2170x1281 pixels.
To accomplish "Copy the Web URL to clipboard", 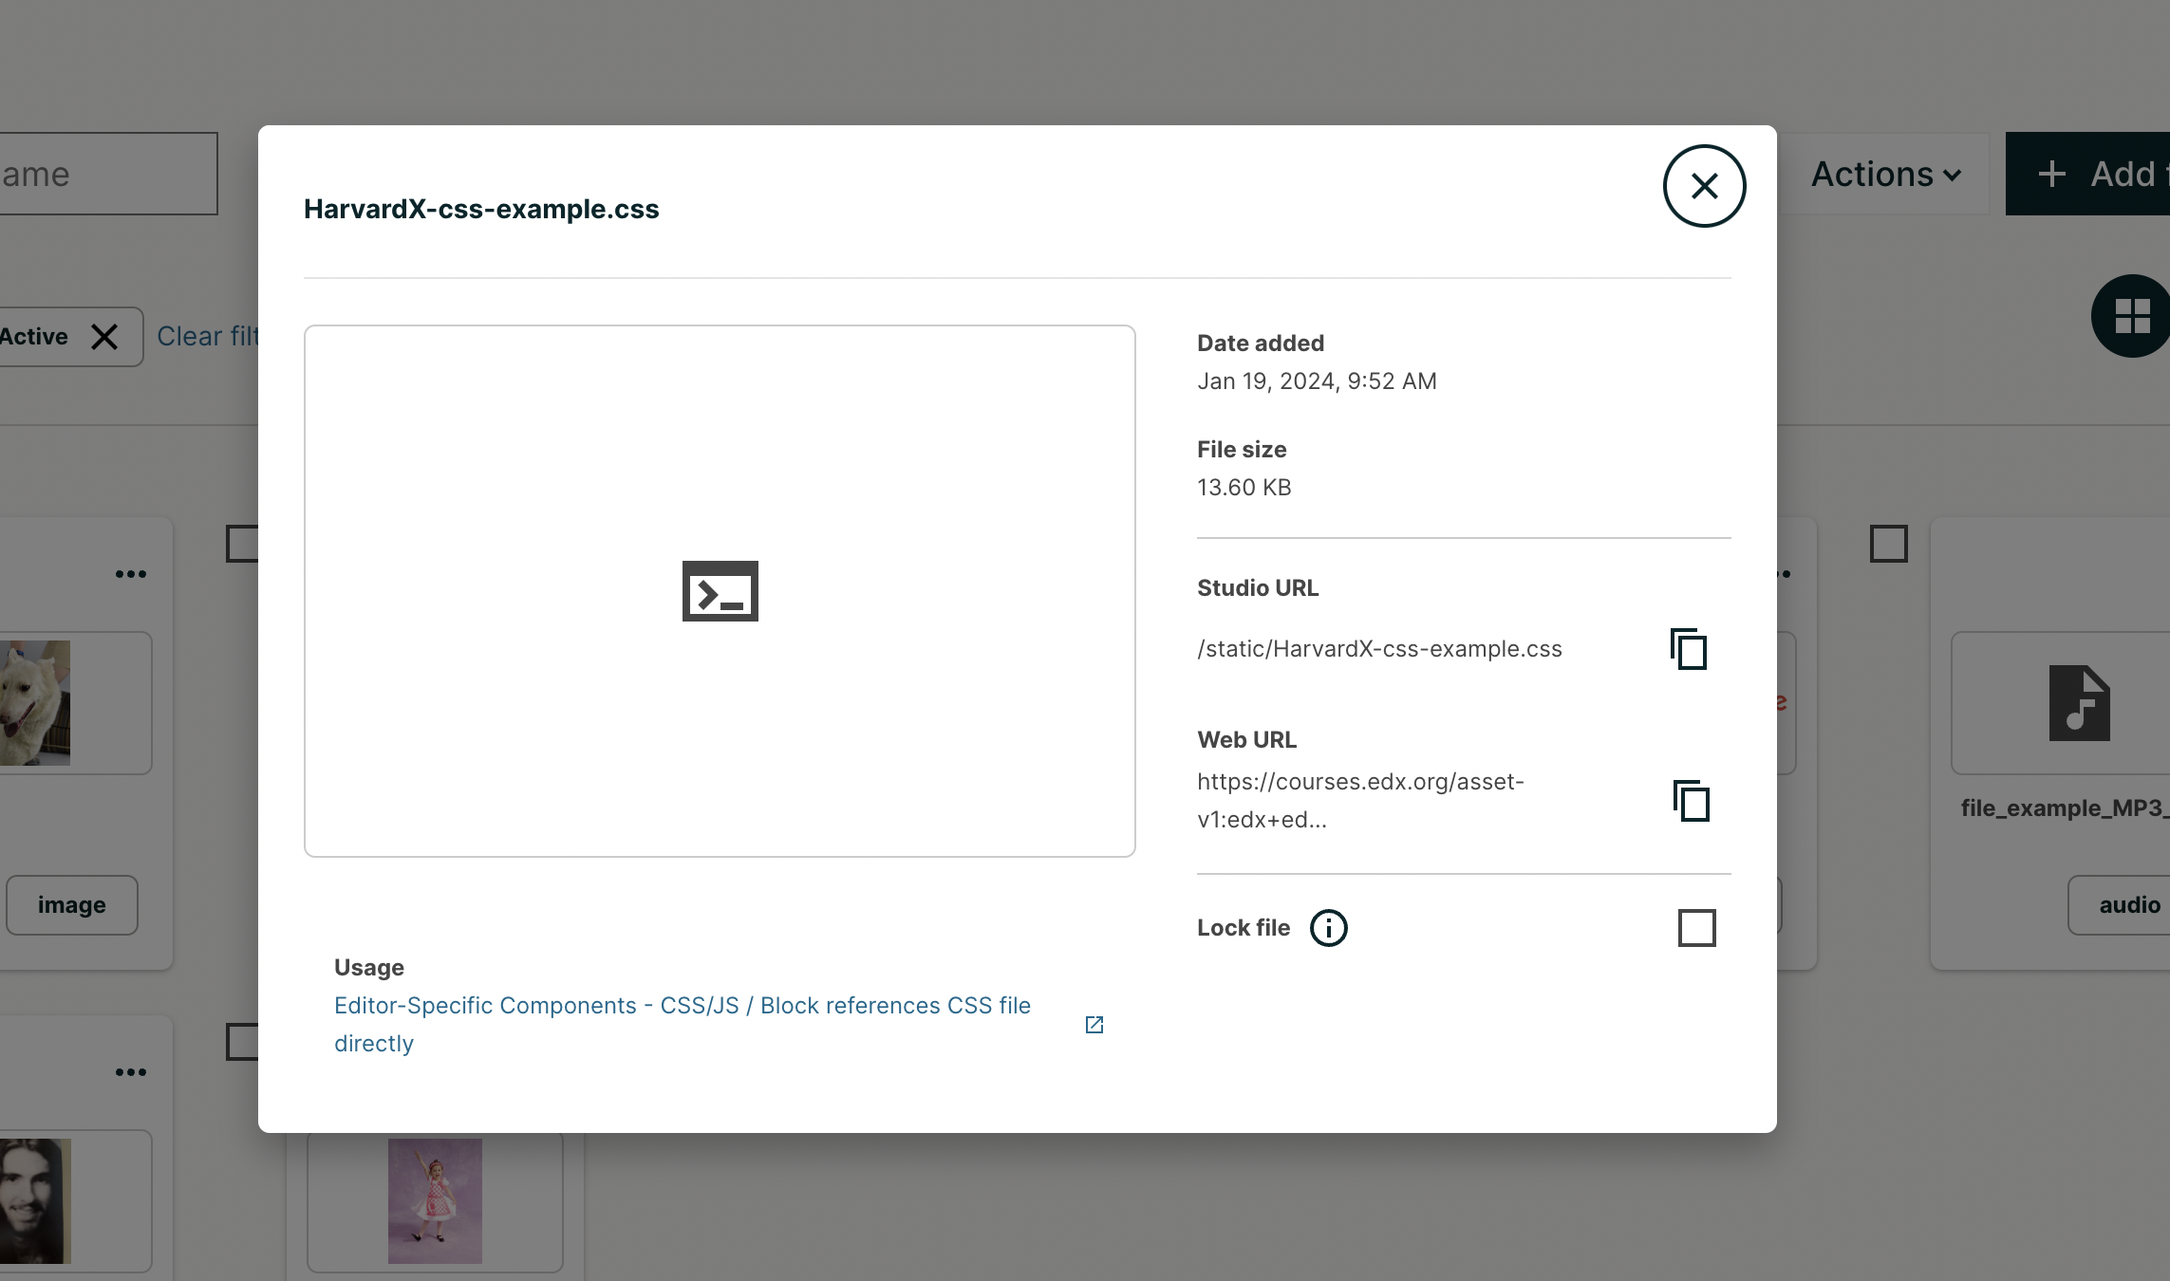I will (x=1691, y=800).
